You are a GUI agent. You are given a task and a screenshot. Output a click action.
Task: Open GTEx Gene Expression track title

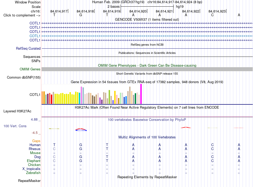tap(147, 82)
